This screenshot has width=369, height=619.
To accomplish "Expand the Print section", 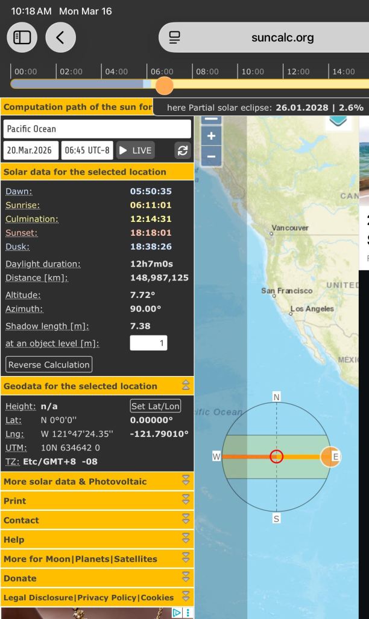I will pyautogui.click(x=97, y=501).
